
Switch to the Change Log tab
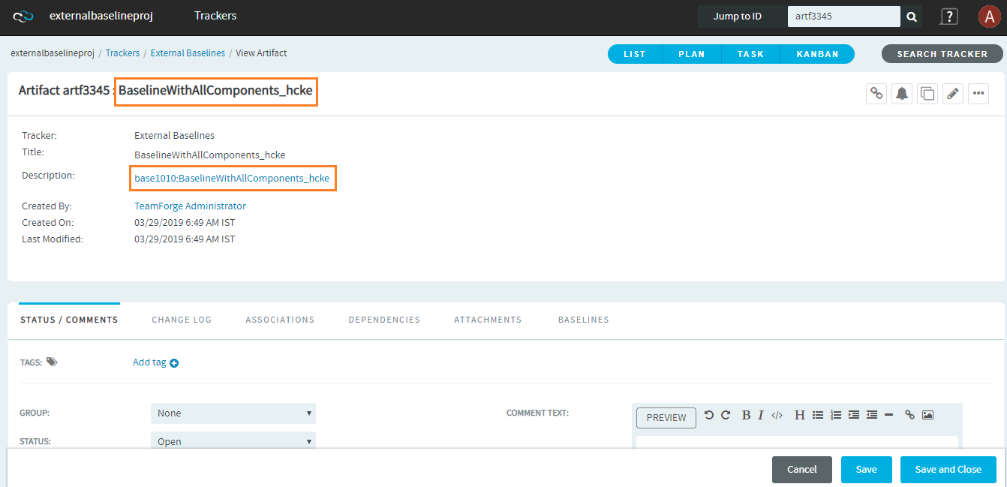[x=182, y=320]
